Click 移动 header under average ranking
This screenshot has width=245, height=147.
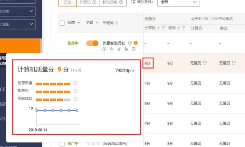224,28
